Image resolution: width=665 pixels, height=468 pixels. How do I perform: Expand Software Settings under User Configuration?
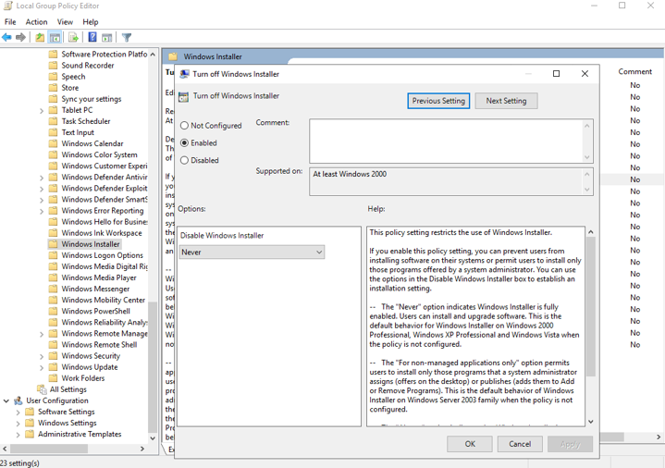tap(18, 413)
